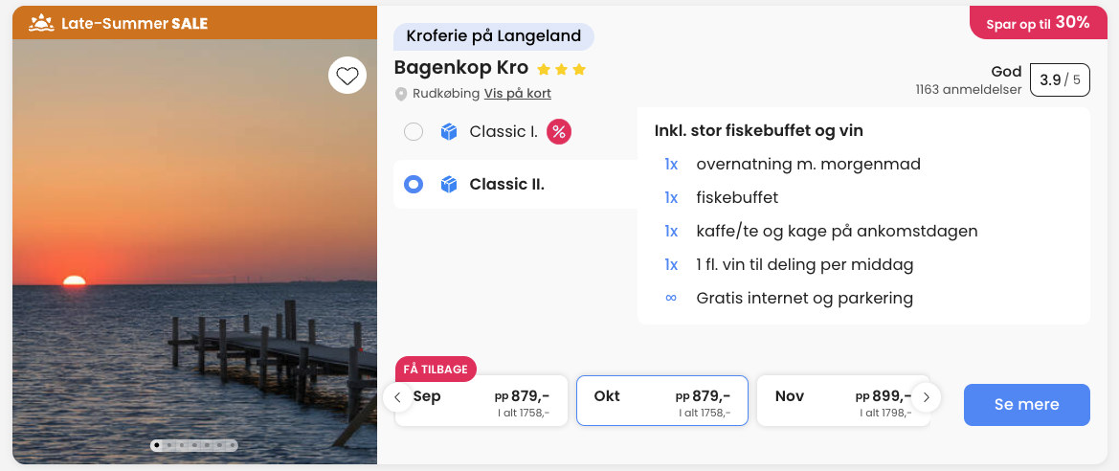Click the sun icon in Late-Summer SALE banner
The image size is (1119, 471).
[x=40, y=23]
